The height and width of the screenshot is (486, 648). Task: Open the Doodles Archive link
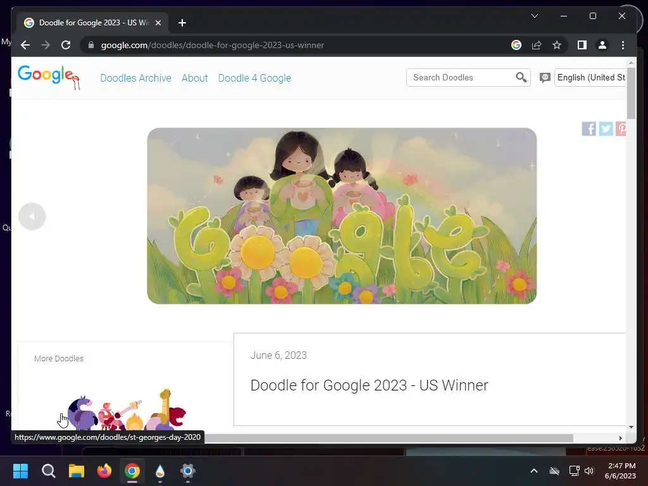click(135, 78)
